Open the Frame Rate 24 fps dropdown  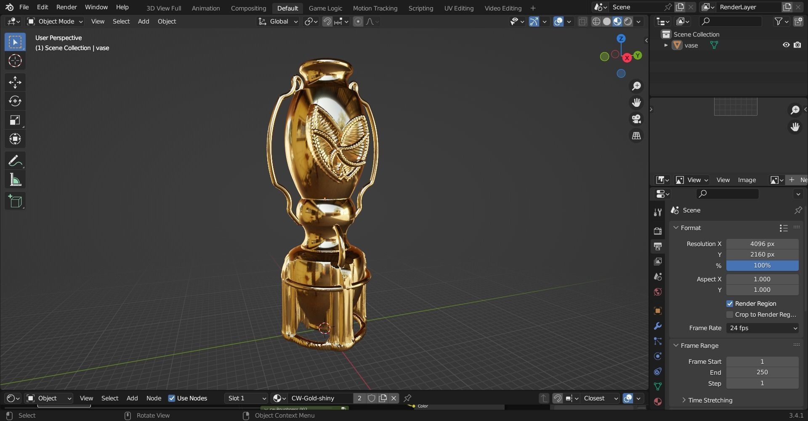(762, 328)
